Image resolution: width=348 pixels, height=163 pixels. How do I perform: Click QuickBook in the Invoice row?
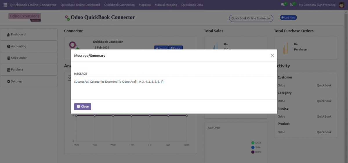pos(324,117)
